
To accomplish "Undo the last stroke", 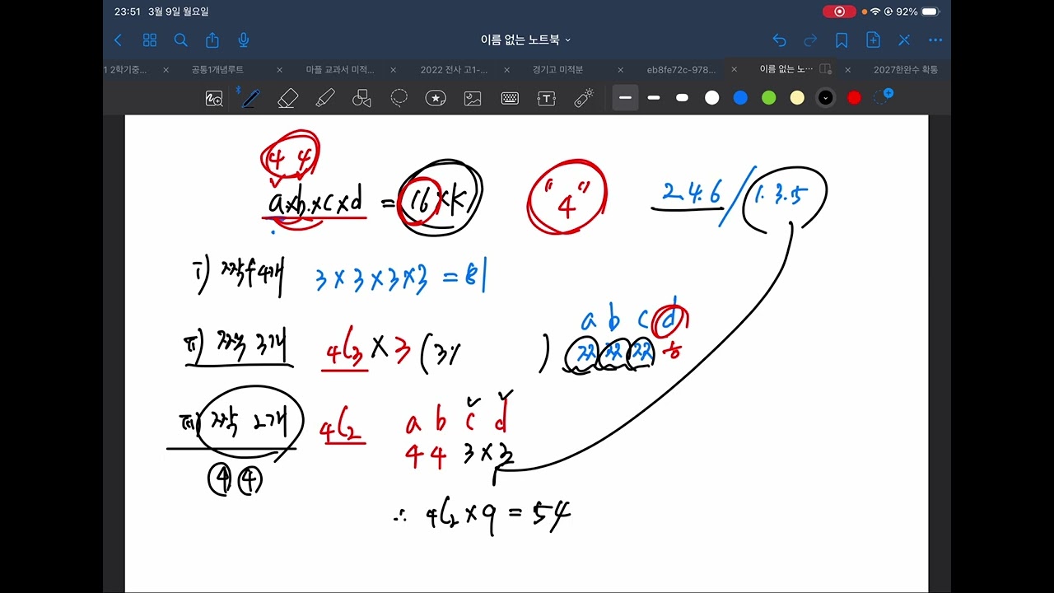I will (x=779, y=40).
